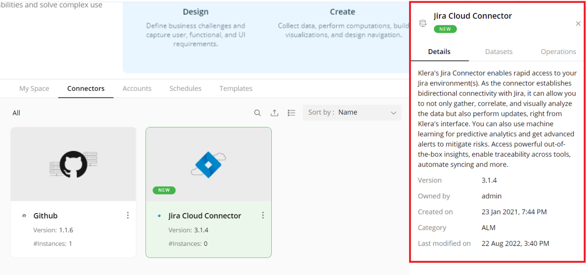Viewport: 586px width, 275px height.
Task: Click the Jira logo thumbnail
Action: click(x=208, y=164)
